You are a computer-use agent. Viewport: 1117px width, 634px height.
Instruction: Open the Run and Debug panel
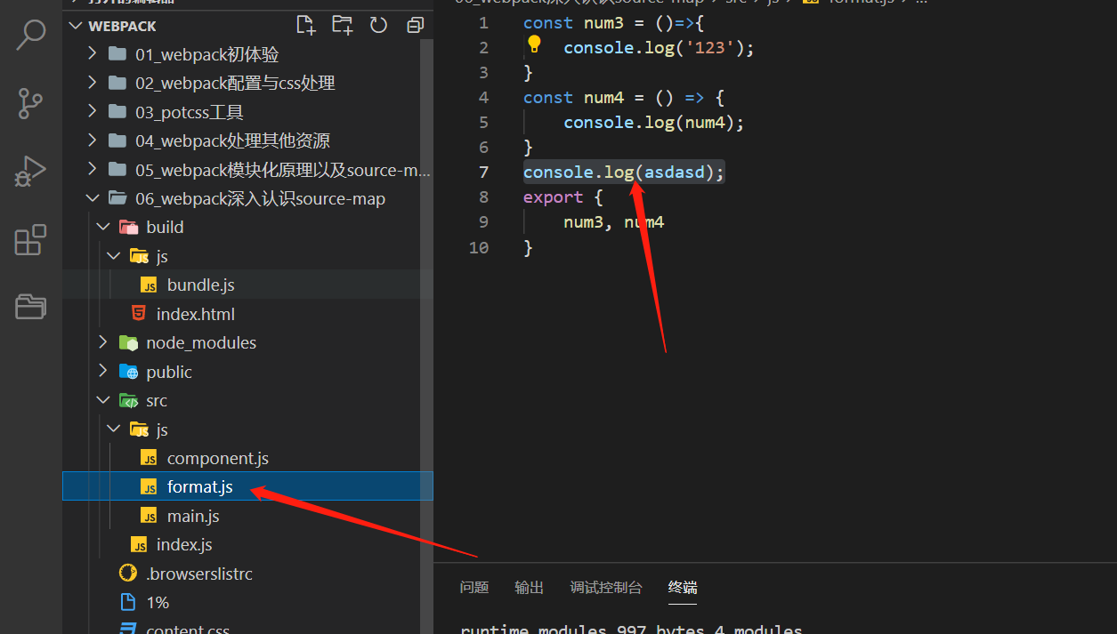point(30,172)
